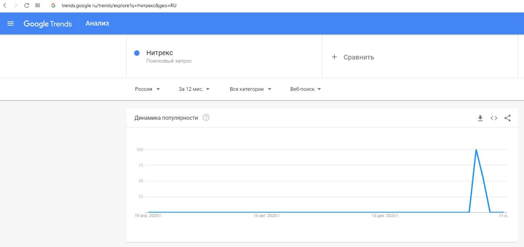Open the За 12 мес. period dropdown
Viewport: 524px width, 247px height.
(194, 89)
